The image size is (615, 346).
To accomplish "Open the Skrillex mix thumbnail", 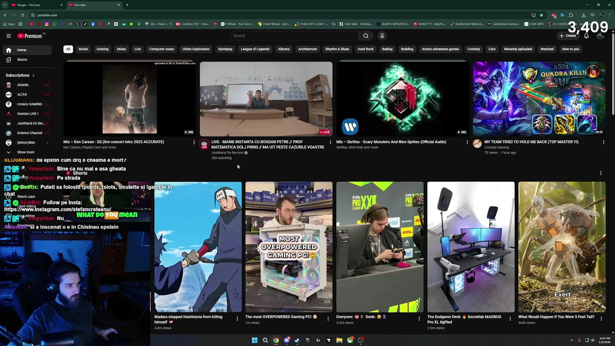I will point(402,99).
